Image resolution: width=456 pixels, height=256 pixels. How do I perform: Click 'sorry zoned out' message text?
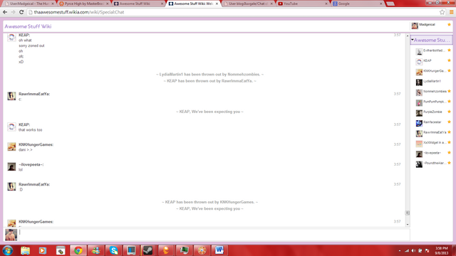[31, 46]
